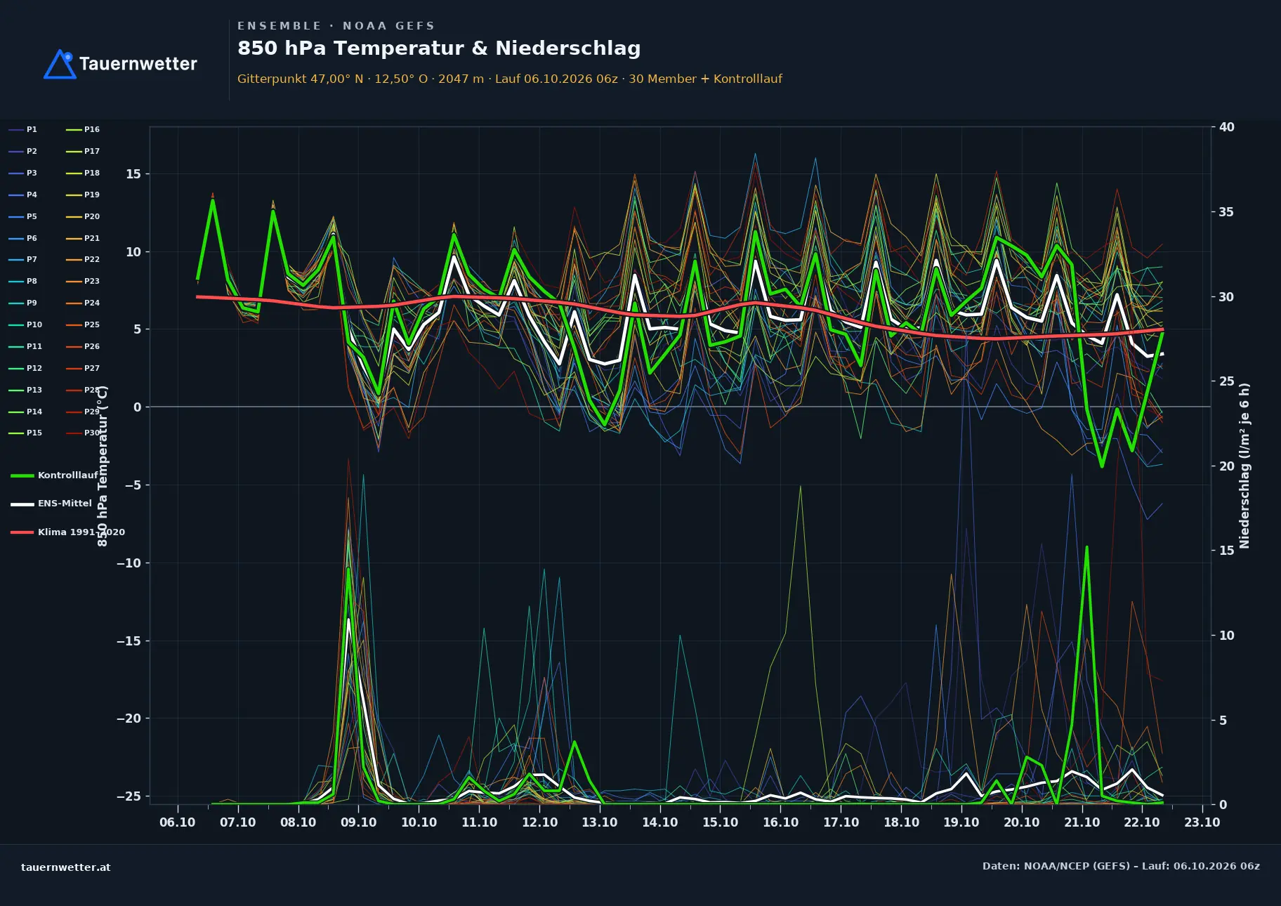The width and height of the screenshot is (1281, 906).
Task: Click the 14.10 date tick label
Action: click(x=660, y=822)
